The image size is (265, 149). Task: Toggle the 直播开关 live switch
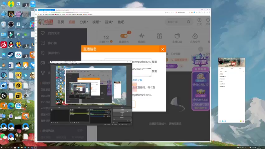click(x=124, y=36)
